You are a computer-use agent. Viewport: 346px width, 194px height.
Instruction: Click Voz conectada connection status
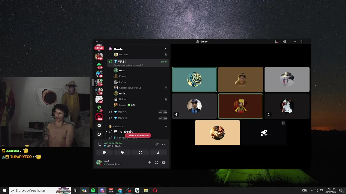point(112,143)
